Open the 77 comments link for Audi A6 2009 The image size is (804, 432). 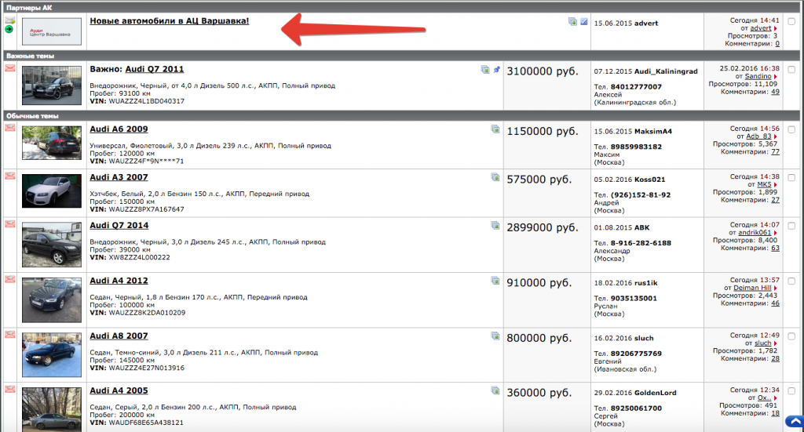point(775,151)
